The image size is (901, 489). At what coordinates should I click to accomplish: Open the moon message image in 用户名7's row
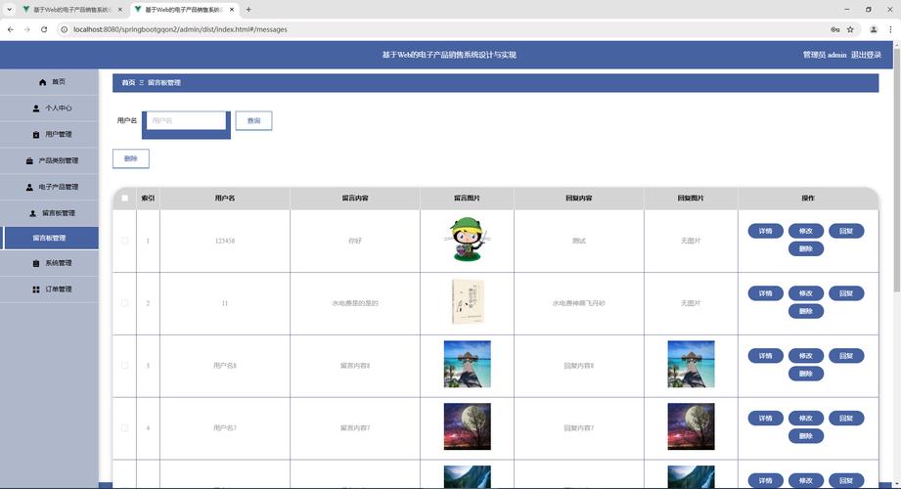click(x=468, y=426)
